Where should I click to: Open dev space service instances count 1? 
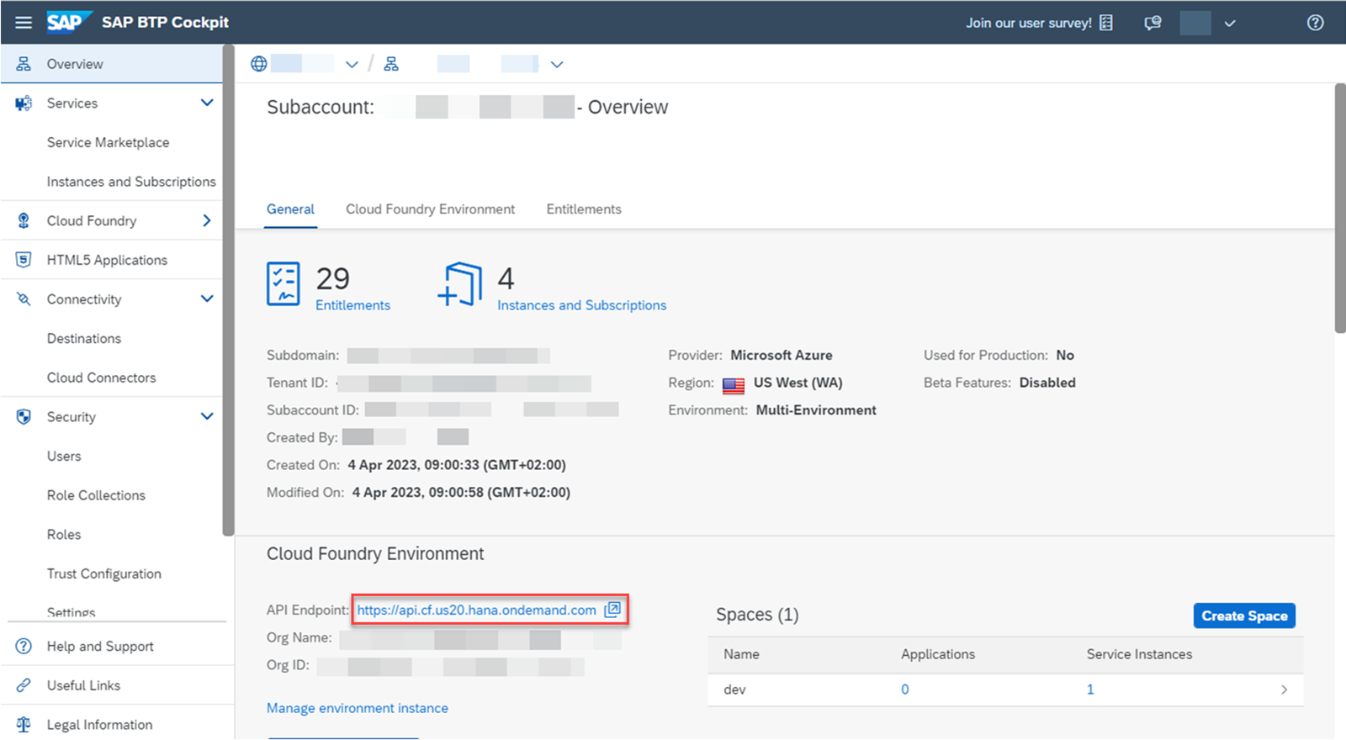1090,690
